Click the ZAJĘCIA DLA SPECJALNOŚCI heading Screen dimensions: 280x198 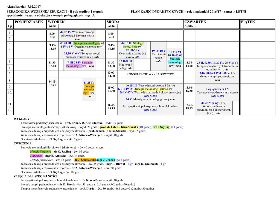tap(36, 176)
